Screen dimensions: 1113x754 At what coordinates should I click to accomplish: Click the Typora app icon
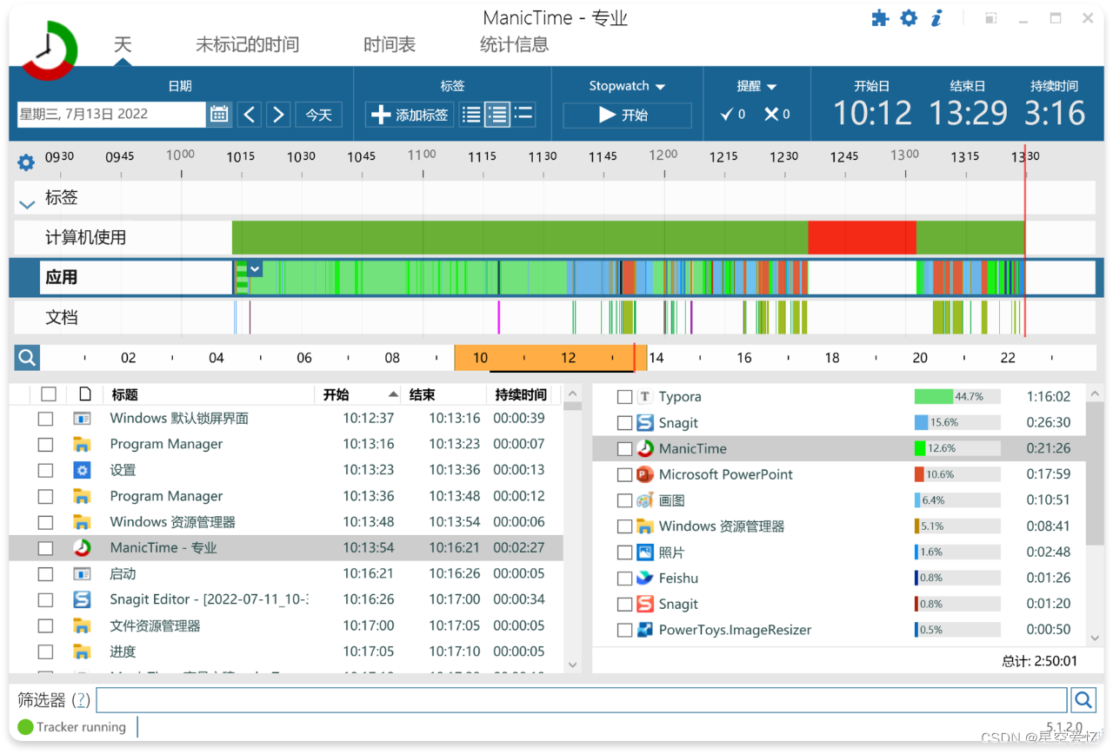[644, 396]
